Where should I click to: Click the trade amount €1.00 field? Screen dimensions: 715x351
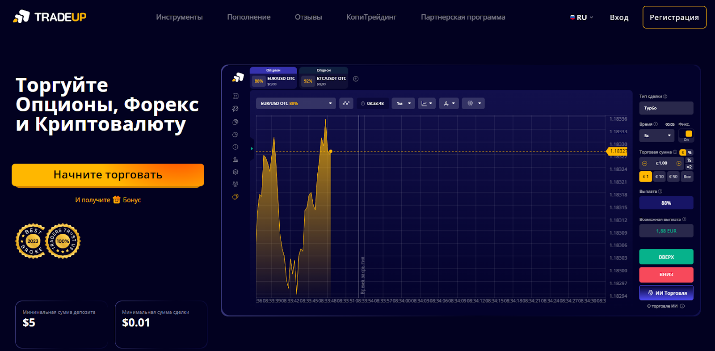point(661,163)
